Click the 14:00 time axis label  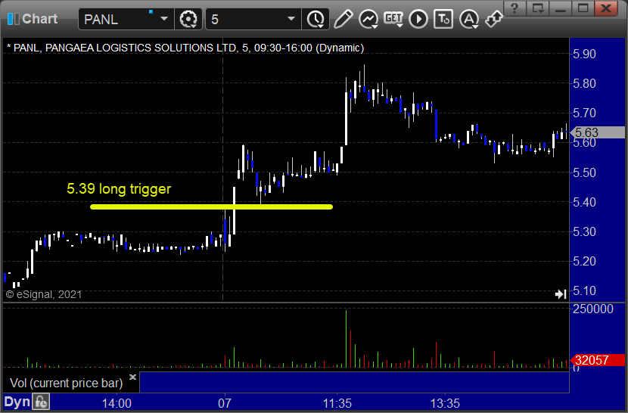[x=117, y=403]
